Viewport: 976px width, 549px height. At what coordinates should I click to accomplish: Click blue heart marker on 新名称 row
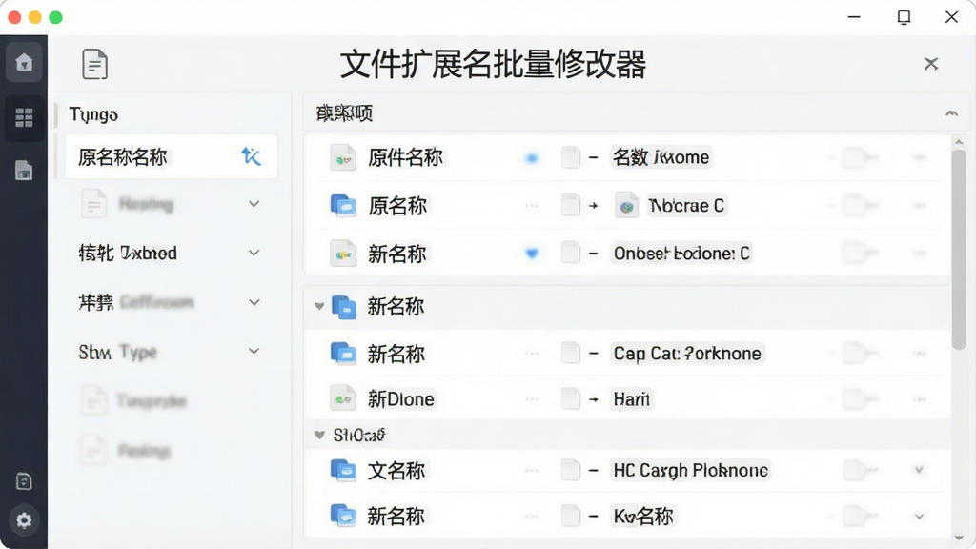(x=532, y=253)
